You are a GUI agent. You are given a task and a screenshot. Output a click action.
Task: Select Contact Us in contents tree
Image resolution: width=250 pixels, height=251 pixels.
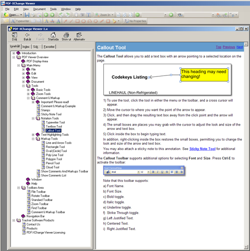point(33,225)
